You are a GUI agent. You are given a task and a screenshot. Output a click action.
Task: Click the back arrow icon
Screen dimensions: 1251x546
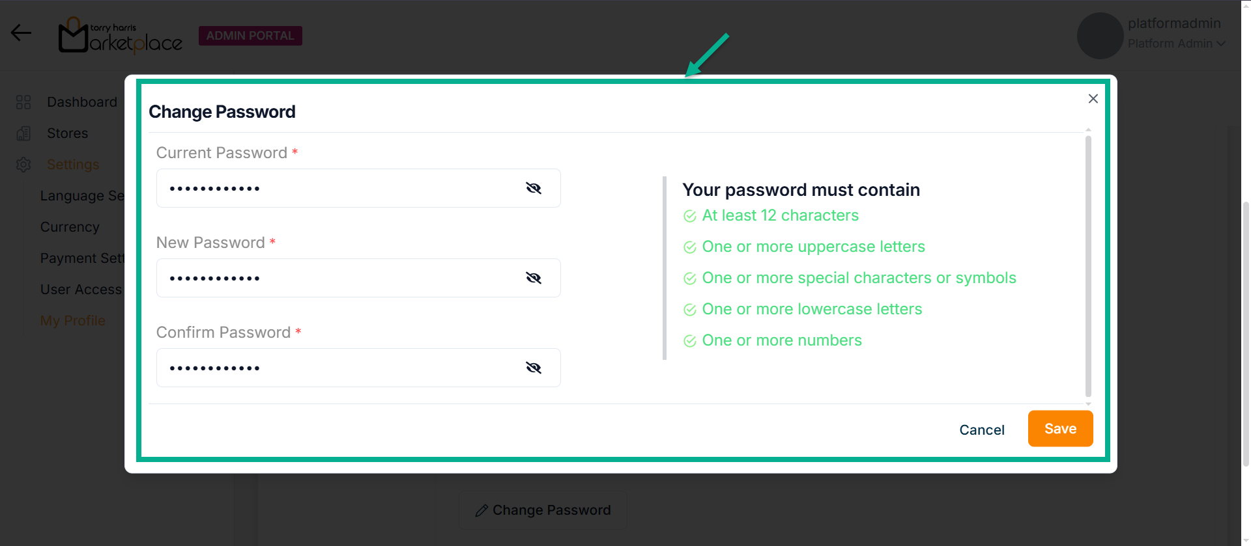point(21,33)
